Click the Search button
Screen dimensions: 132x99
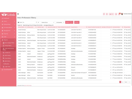coord(68,22)
